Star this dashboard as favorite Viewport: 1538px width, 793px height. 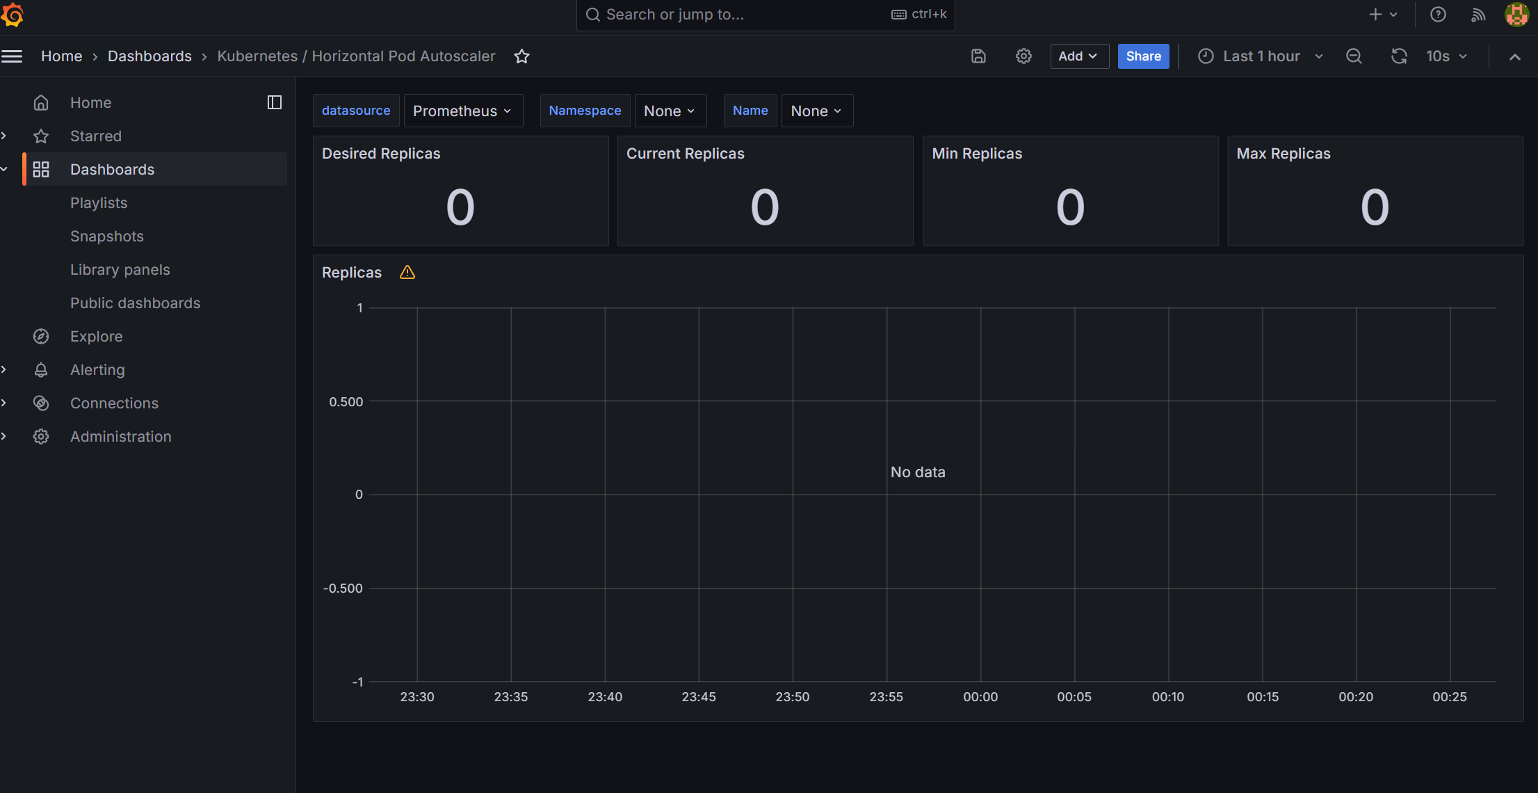[x=521, y=56]
